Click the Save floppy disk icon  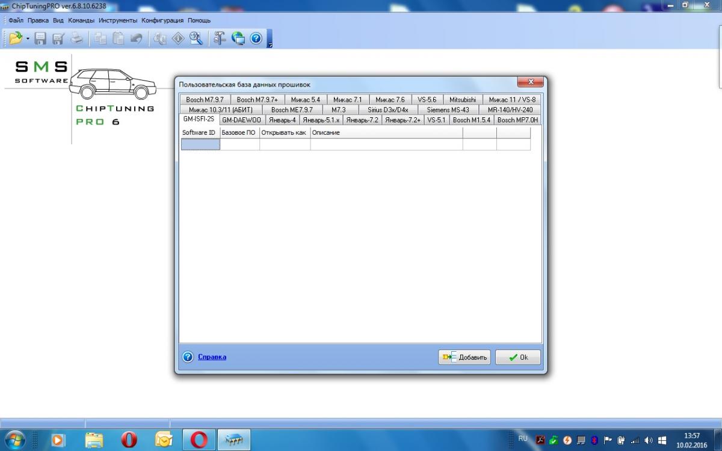(x=40, y=38)
